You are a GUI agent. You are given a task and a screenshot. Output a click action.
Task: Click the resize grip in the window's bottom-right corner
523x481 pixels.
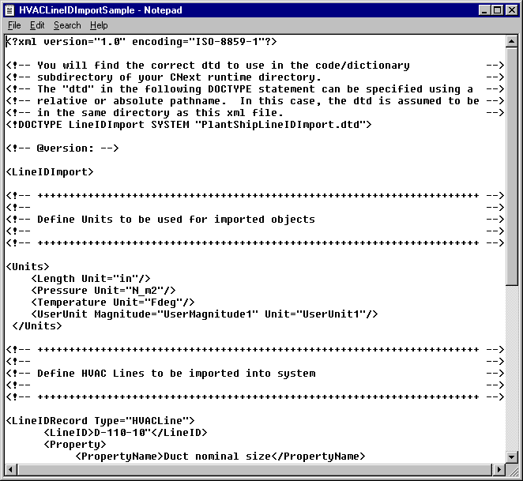tap(513, 471)
